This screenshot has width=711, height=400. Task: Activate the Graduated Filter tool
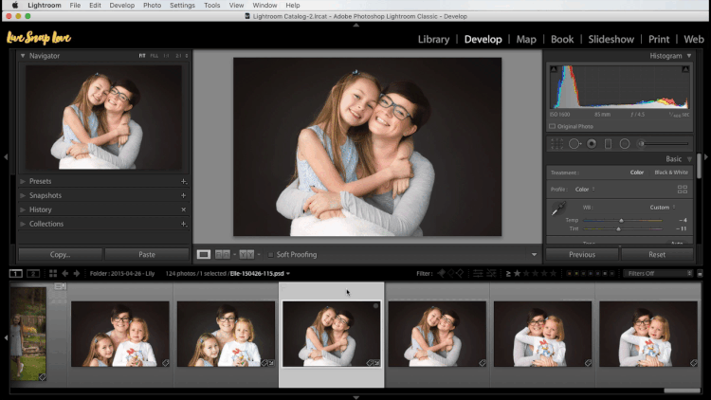[x=608, y=144]
